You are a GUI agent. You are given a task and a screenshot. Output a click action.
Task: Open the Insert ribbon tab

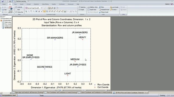[22, 4]
